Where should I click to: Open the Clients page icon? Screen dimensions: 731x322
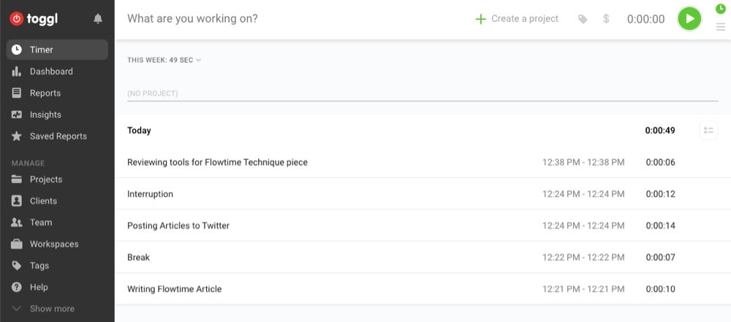tap(17, 201)
